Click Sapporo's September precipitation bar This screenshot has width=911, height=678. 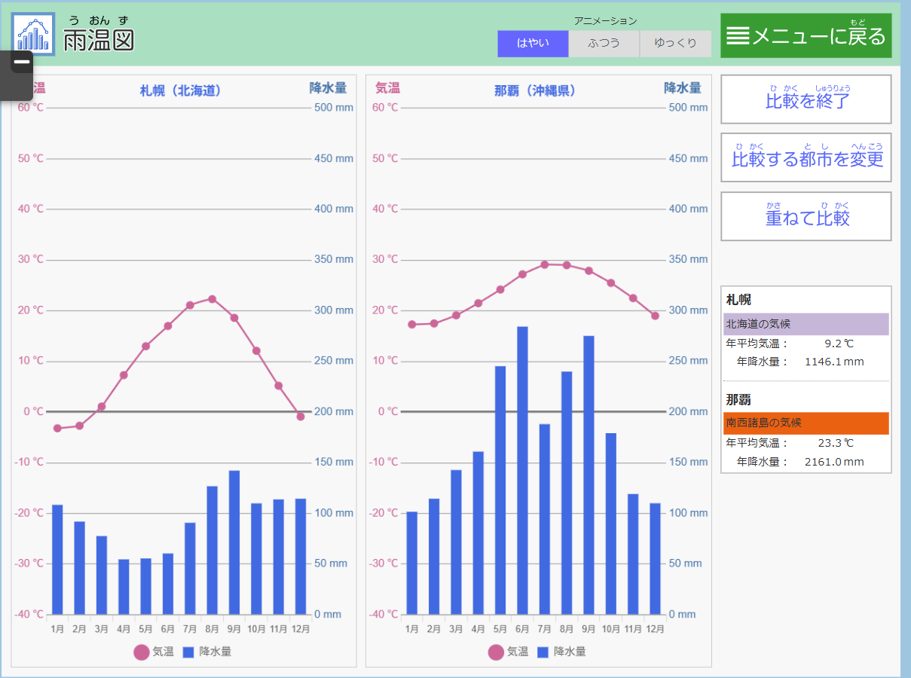234,542
